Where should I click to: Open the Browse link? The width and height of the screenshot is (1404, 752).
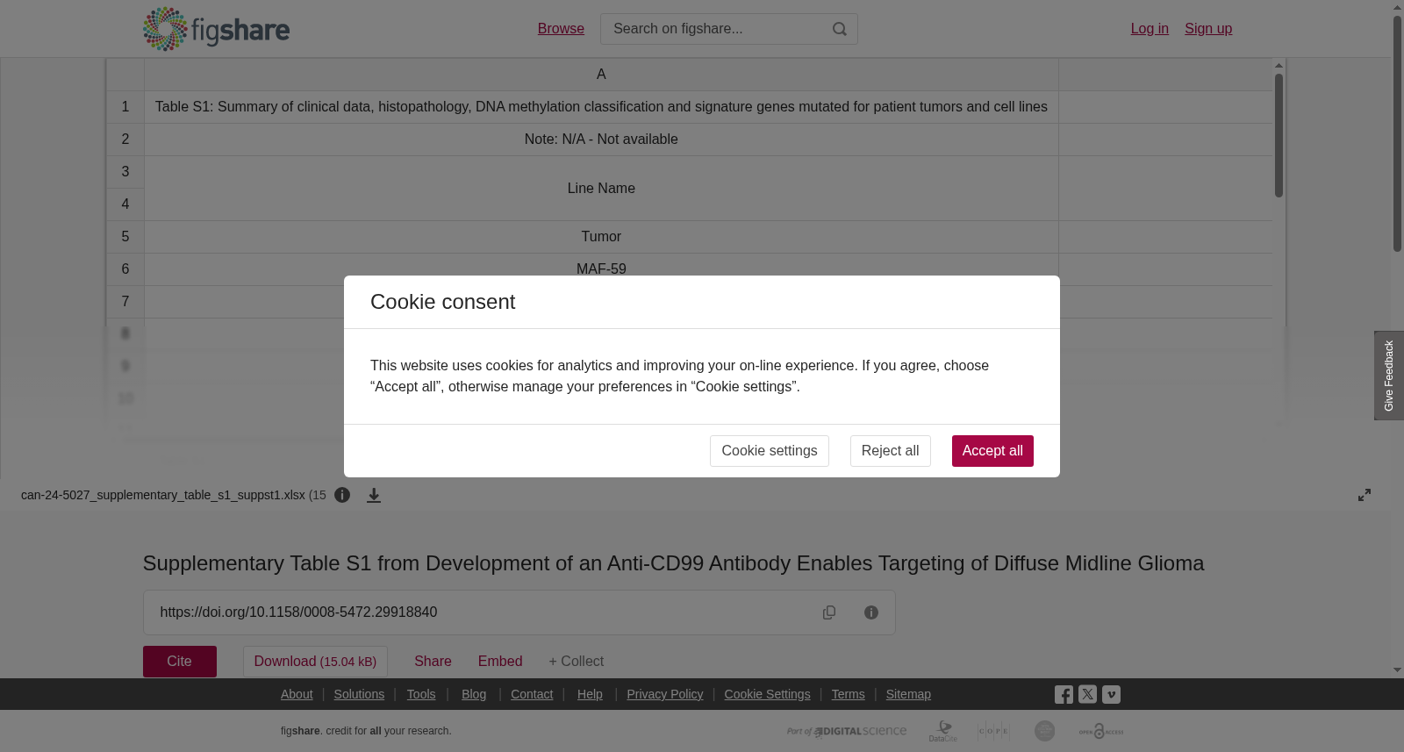(x=561, y=29)
